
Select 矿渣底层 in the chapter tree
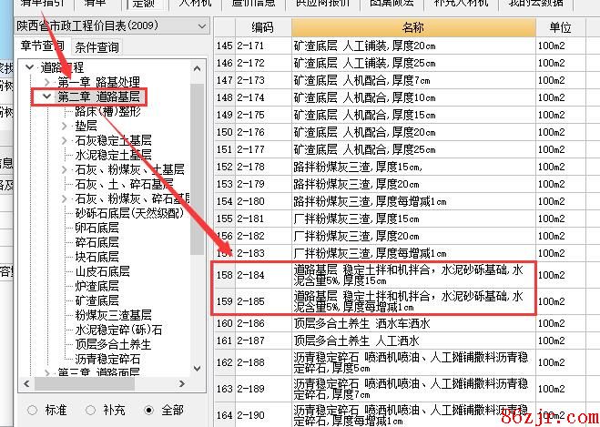pos(97,300)
